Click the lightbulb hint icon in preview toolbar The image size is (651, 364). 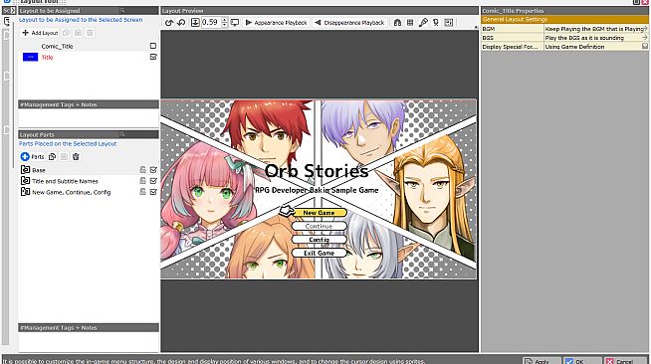(x=436, y=23)
